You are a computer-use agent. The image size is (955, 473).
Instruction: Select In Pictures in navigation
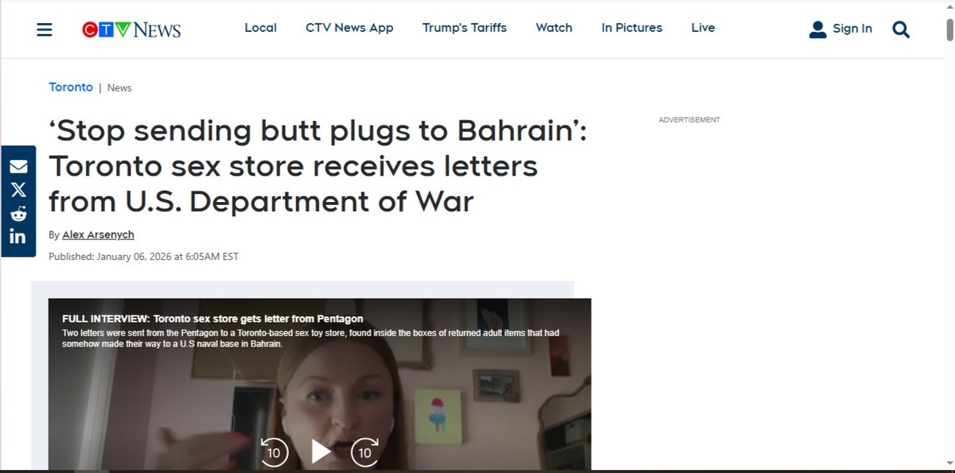tap(632, 27)
